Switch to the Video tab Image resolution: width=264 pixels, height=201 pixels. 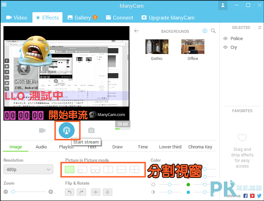coord(16,18)
